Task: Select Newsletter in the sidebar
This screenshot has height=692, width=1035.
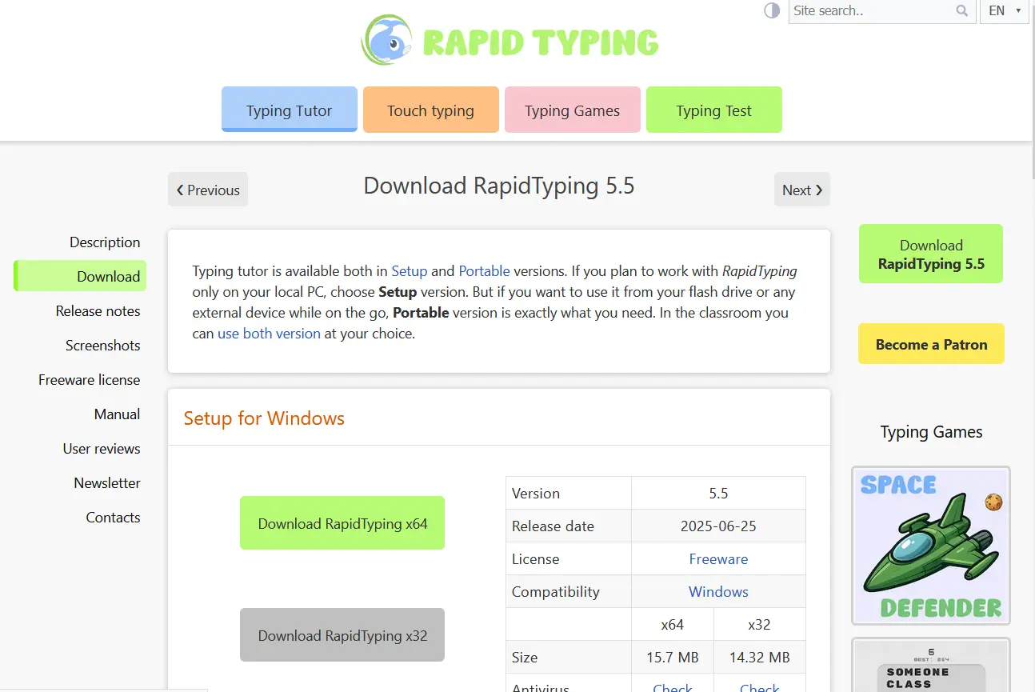Action: [x=107, y=483]
